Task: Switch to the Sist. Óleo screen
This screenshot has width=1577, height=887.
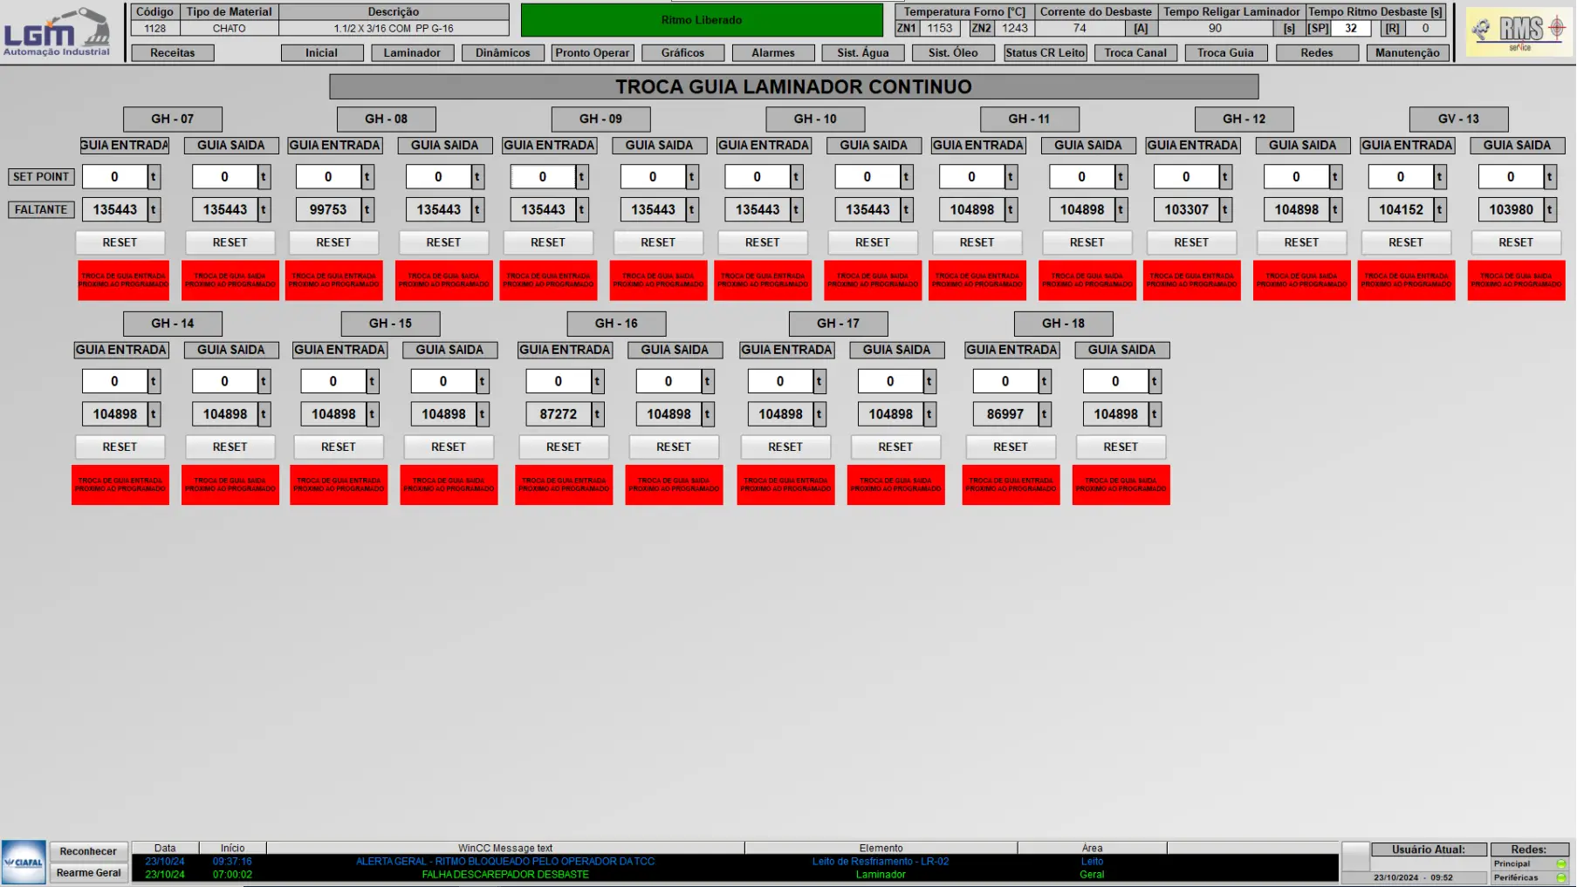Action: point(952,53)
